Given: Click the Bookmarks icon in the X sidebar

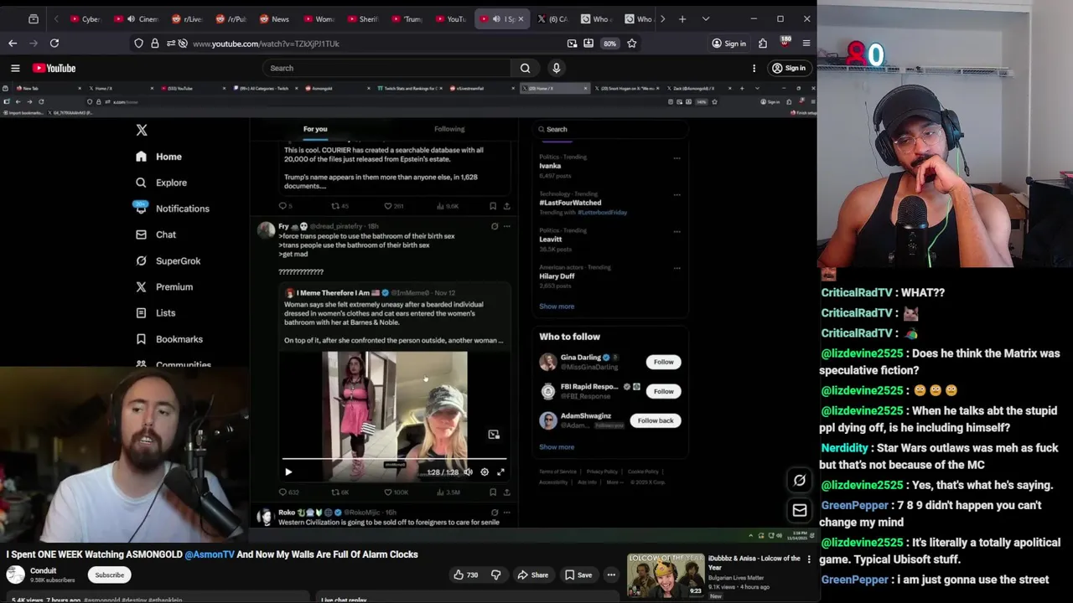Looking at the screenshot, I should (141, 339).
